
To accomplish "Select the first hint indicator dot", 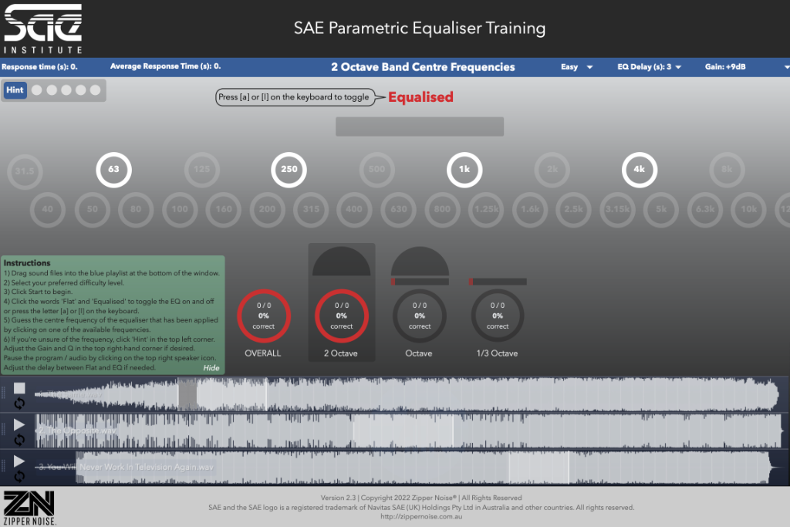I will coord(37,90).
